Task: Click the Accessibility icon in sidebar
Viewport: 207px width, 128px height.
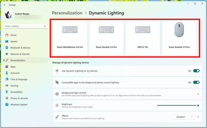Action: pos(7,92)
